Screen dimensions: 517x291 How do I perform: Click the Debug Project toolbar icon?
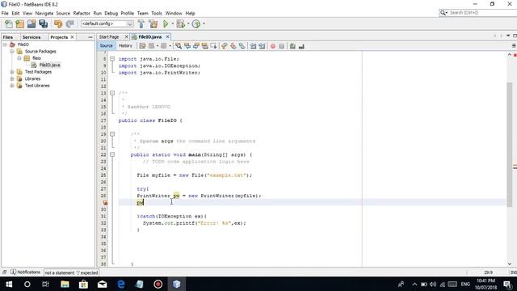tap(181, 23)
